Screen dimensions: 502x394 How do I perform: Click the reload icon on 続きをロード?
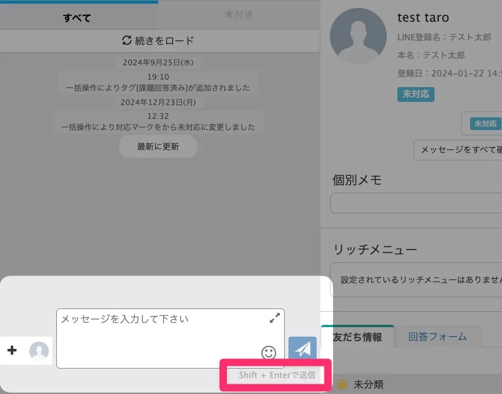coord(127,40)
